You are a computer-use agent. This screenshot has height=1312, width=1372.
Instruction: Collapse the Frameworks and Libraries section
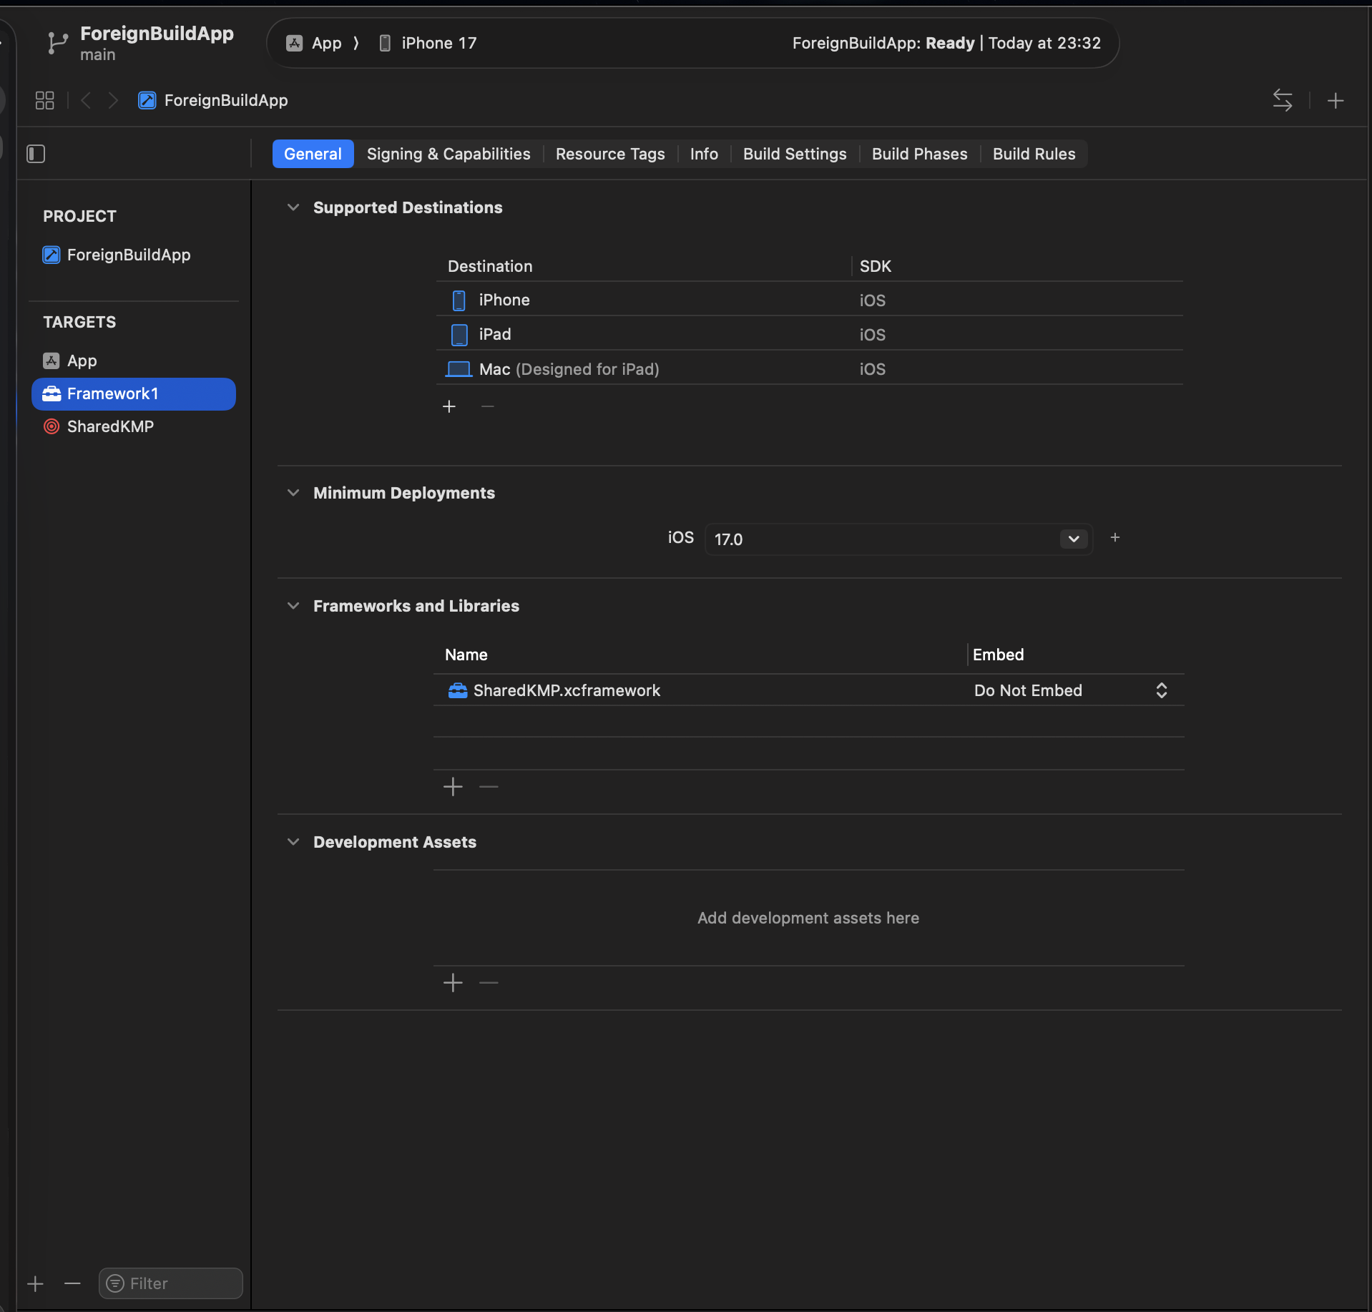point(293,606)
